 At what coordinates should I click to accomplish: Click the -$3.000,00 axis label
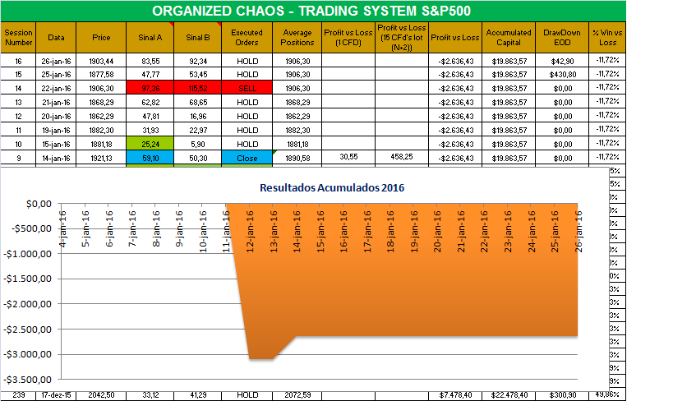27,354
